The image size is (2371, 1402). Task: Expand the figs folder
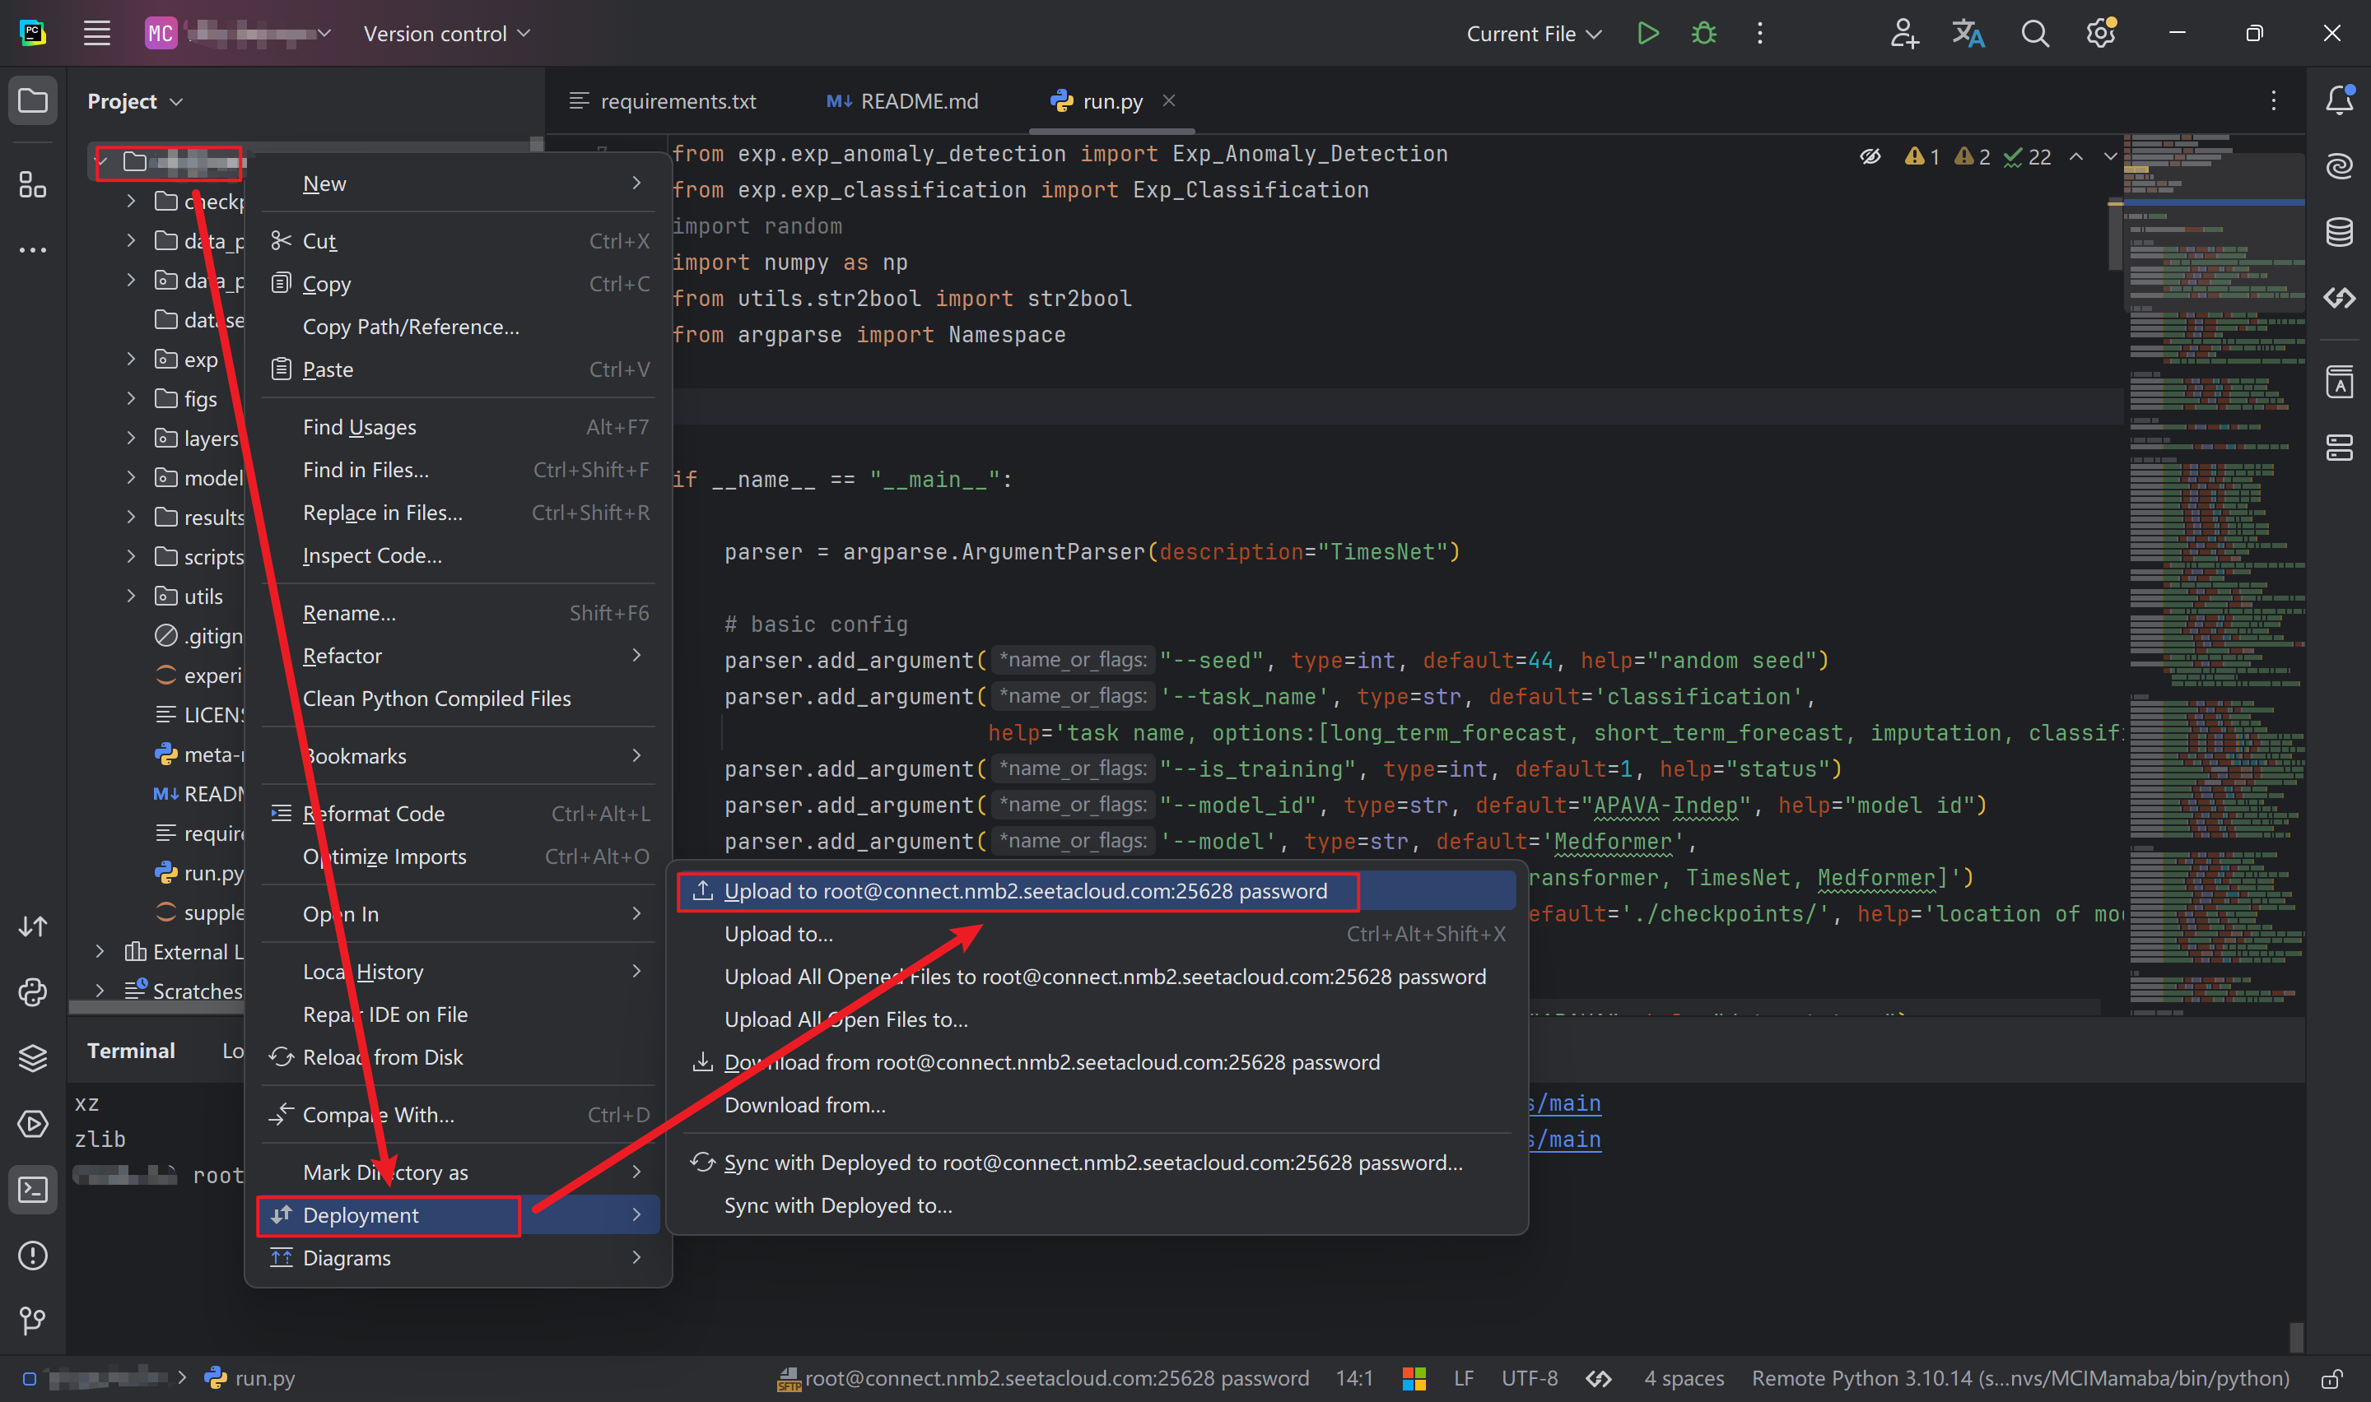[x=132, y=399]
